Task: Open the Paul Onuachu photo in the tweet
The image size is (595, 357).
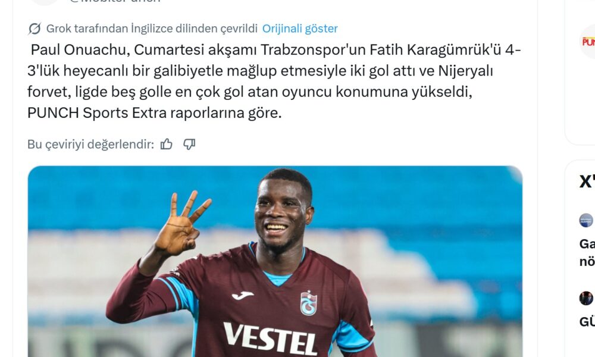Action: (x=275, y=261)
